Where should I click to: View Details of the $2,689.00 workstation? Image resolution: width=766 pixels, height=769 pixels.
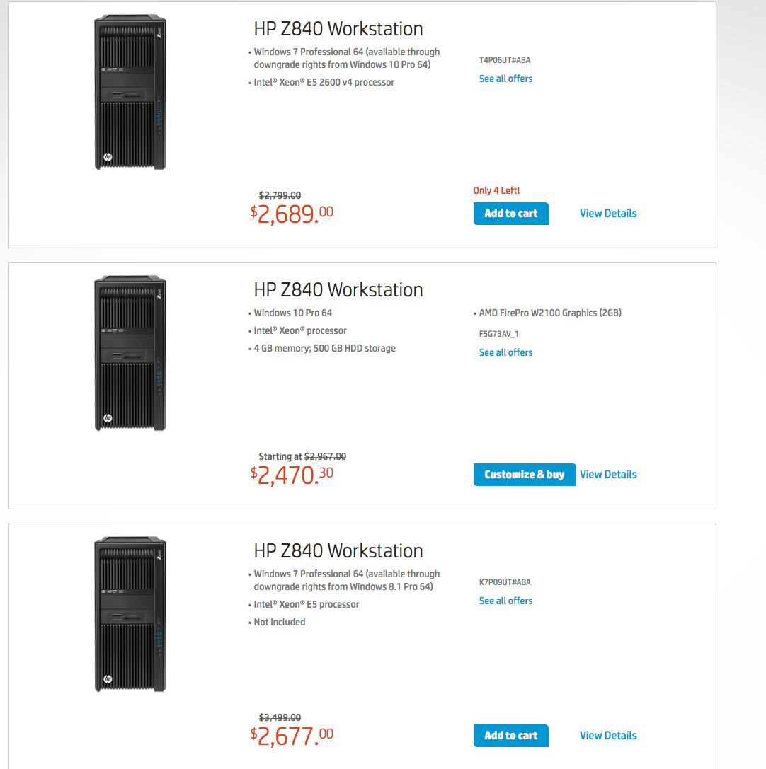tap(608, 214)
